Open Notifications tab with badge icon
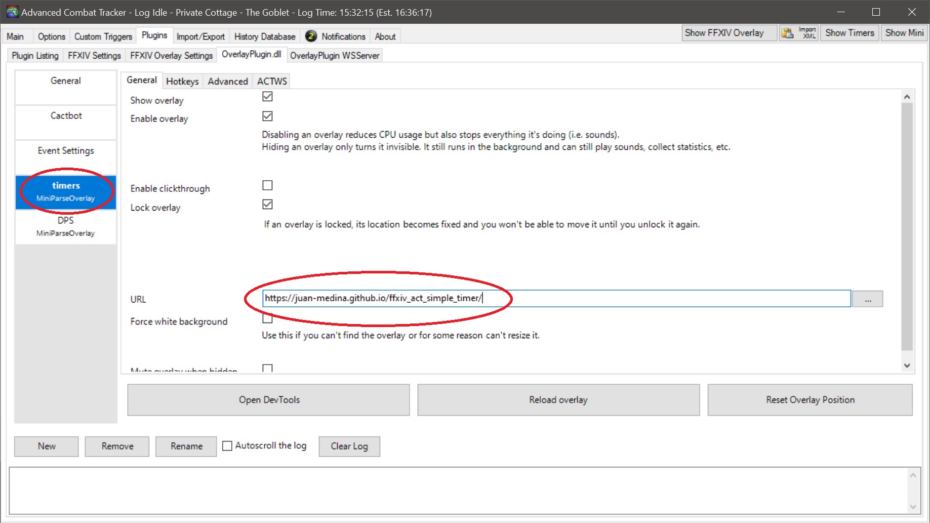Screen dimensions: 930x523 [x=335, y=36]
